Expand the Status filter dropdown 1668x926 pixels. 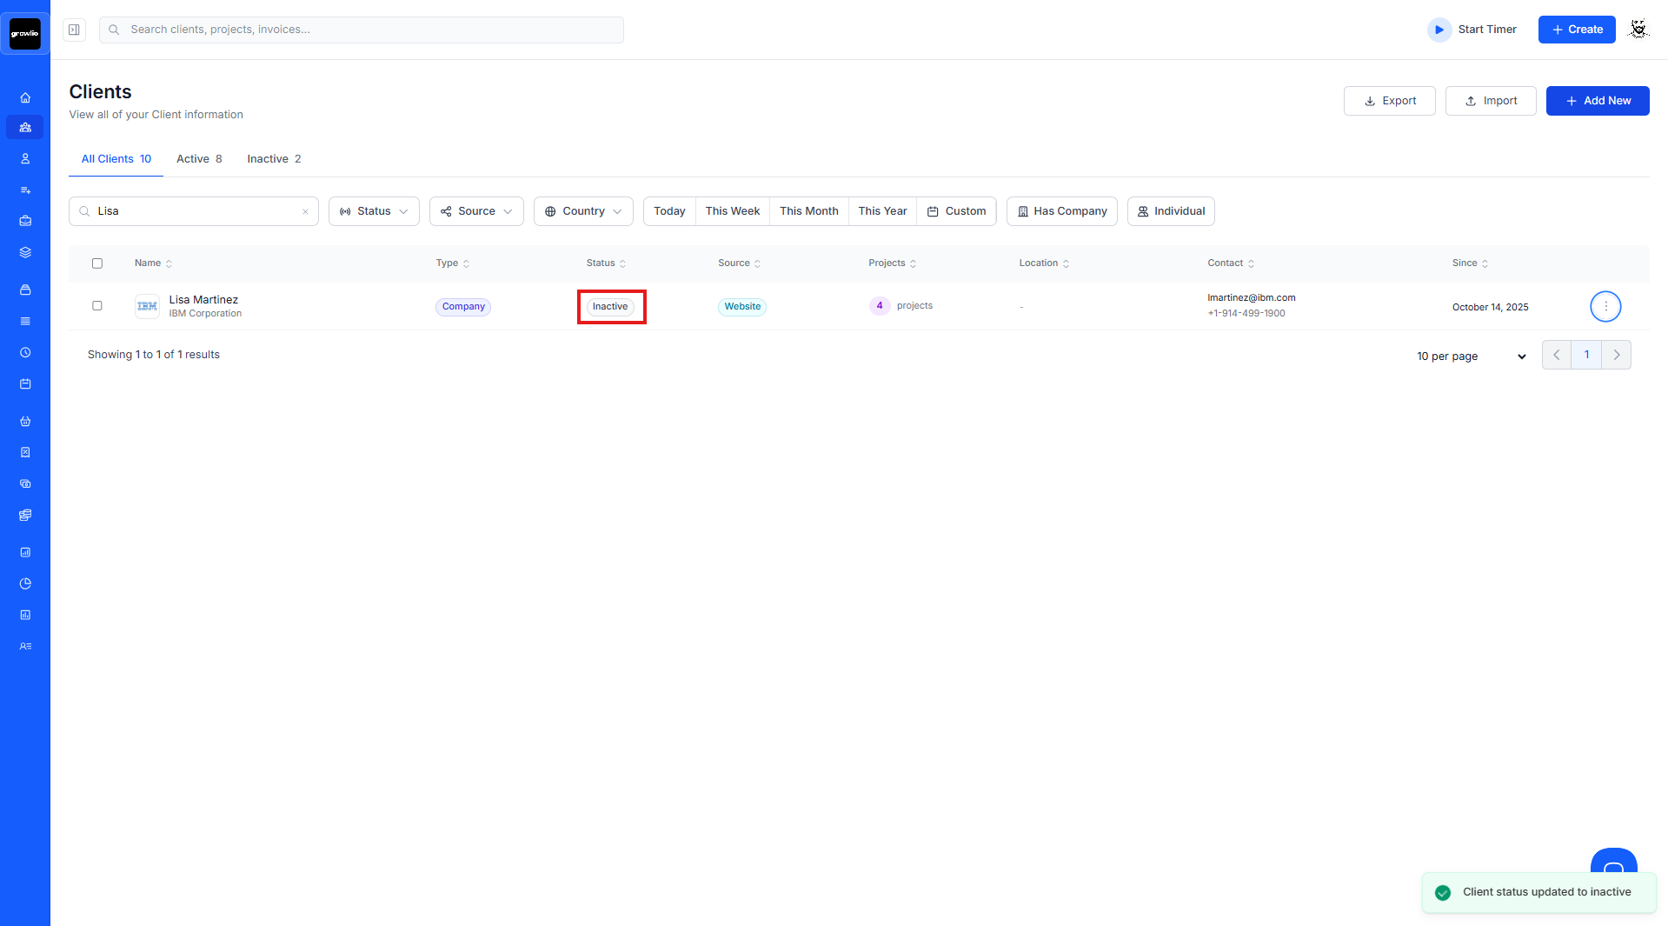point(374,211)
